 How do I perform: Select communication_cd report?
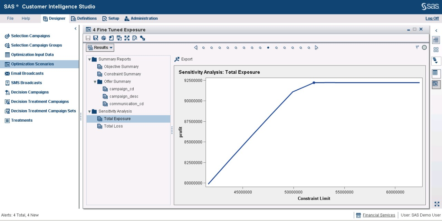126,104
